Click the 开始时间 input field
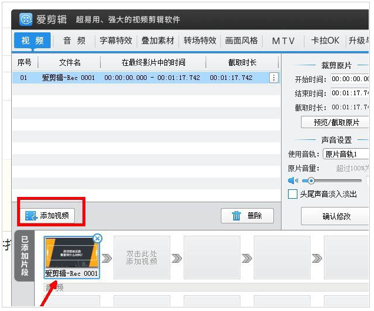The image size is (374, 311). tap(350, 79)
